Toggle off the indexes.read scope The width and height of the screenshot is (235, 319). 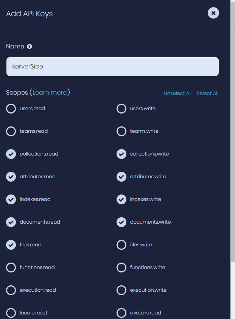point(11,199)
